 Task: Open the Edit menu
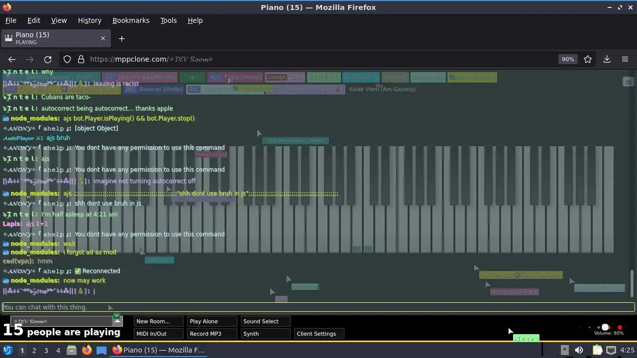pyautogui.click(x=34, y=20)
